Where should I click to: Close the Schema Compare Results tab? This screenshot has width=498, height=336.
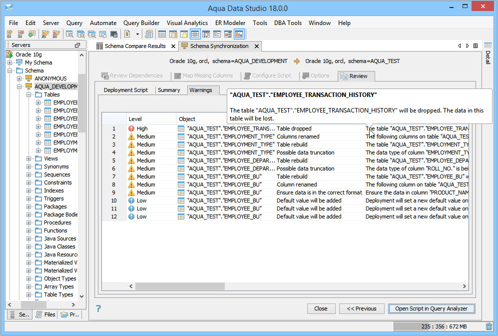[x=173, y=46]
